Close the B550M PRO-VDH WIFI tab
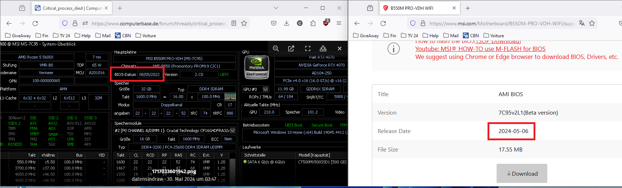The image size is (622, 188). pos(454,8)
